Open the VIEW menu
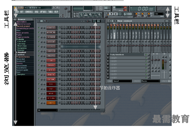Image resolution: width=191 pixels, height=129 pixels. coord(36,12)
